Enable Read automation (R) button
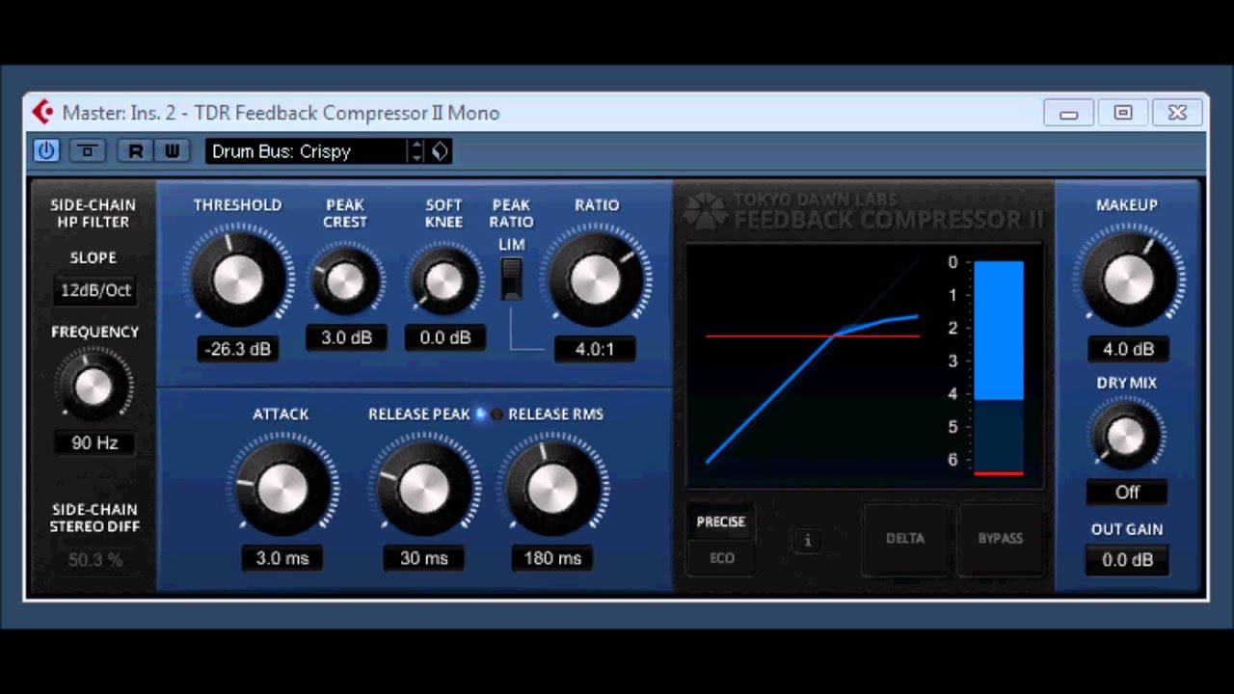 tap(135, 150)
